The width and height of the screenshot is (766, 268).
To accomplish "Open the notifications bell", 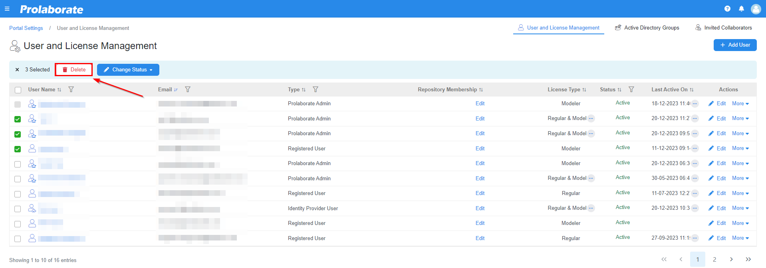I will point(741,9).
